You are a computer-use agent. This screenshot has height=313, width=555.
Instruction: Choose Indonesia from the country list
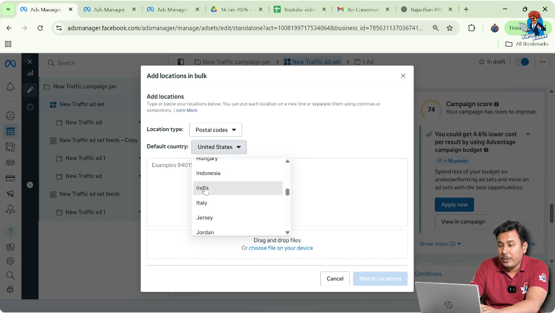coord(238,173)
